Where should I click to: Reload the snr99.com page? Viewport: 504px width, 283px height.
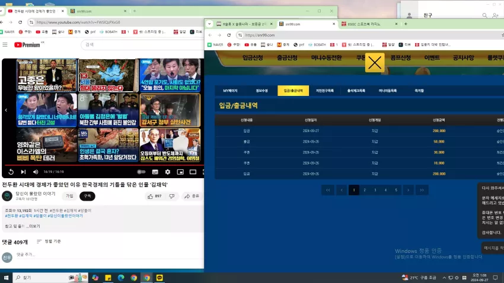[x=229, y=35]
